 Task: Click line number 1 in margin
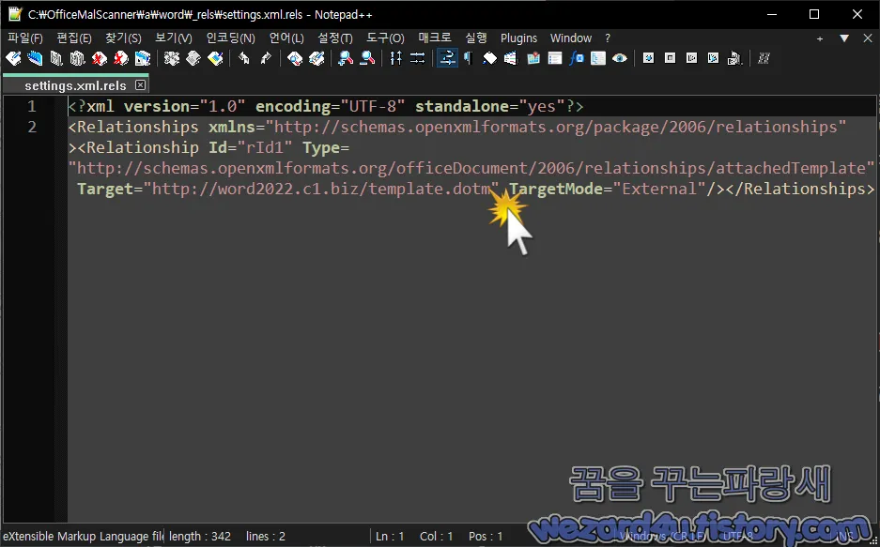[31, 106]
